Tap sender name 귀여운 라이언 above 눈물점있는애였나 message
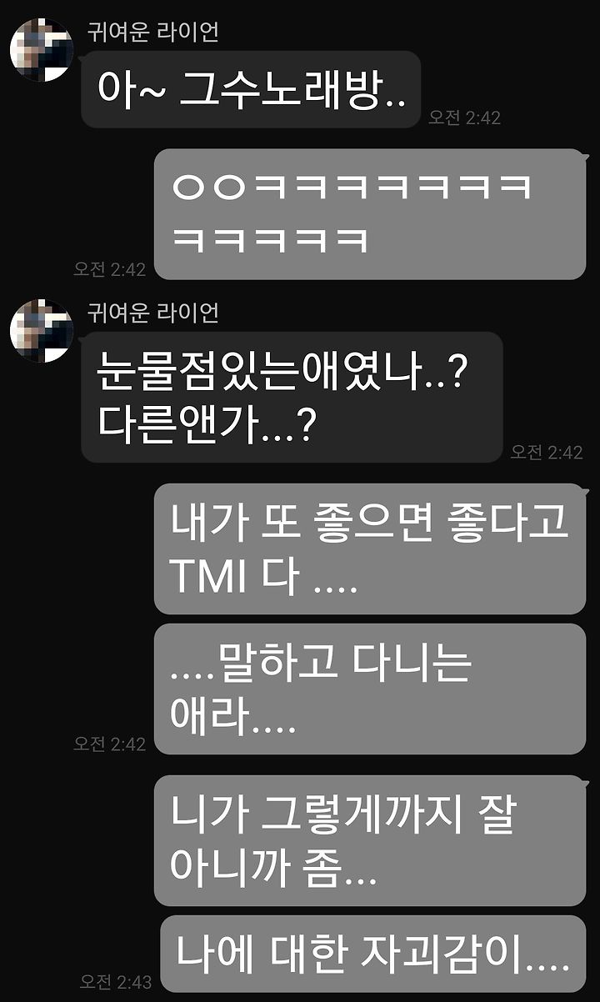600x1002 pixels. point(153,313)
